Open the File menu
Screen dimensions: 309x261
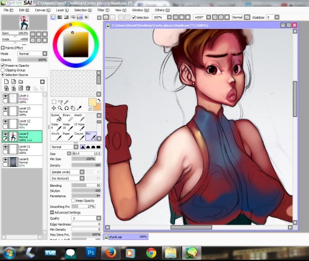(x=9, y=10)
